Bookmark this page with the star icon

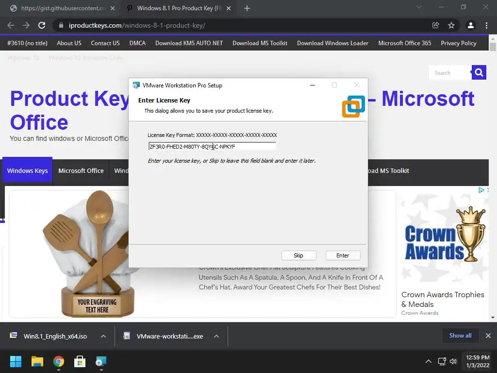pyautogui.click(x=451, y=25)
